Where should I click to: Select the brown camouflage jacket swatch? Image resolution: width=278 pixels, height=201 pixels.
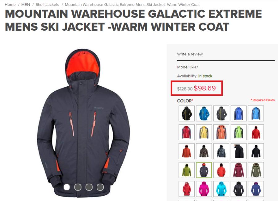click(x=204, y=151)
